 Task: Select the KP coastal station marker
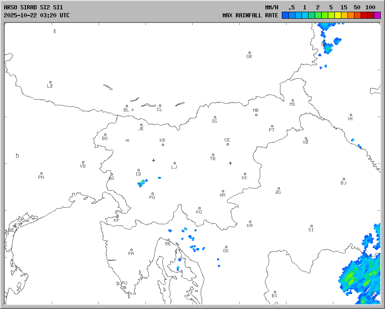tap(118, 216)
